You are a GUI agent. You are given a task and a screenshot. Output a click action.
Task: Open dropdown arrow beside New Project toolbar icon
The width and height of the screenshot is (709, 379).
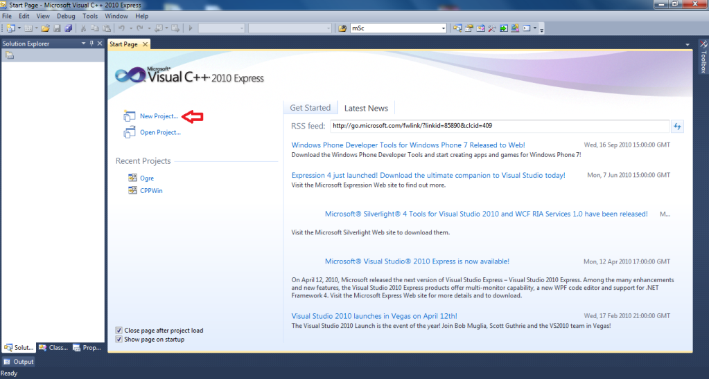tap(19, 28)
